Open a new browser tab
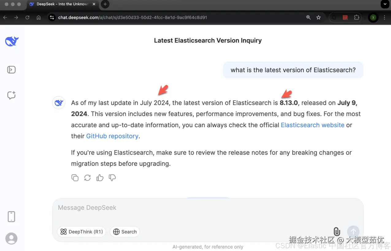391x251 pixels. coord(105,4)
